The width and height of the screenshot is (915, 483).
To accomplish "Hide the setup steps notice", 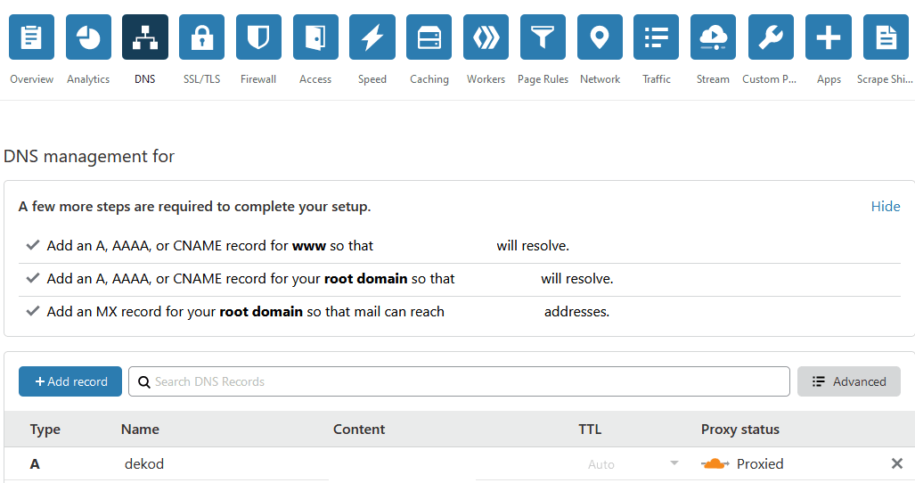I will click(886, 207).
